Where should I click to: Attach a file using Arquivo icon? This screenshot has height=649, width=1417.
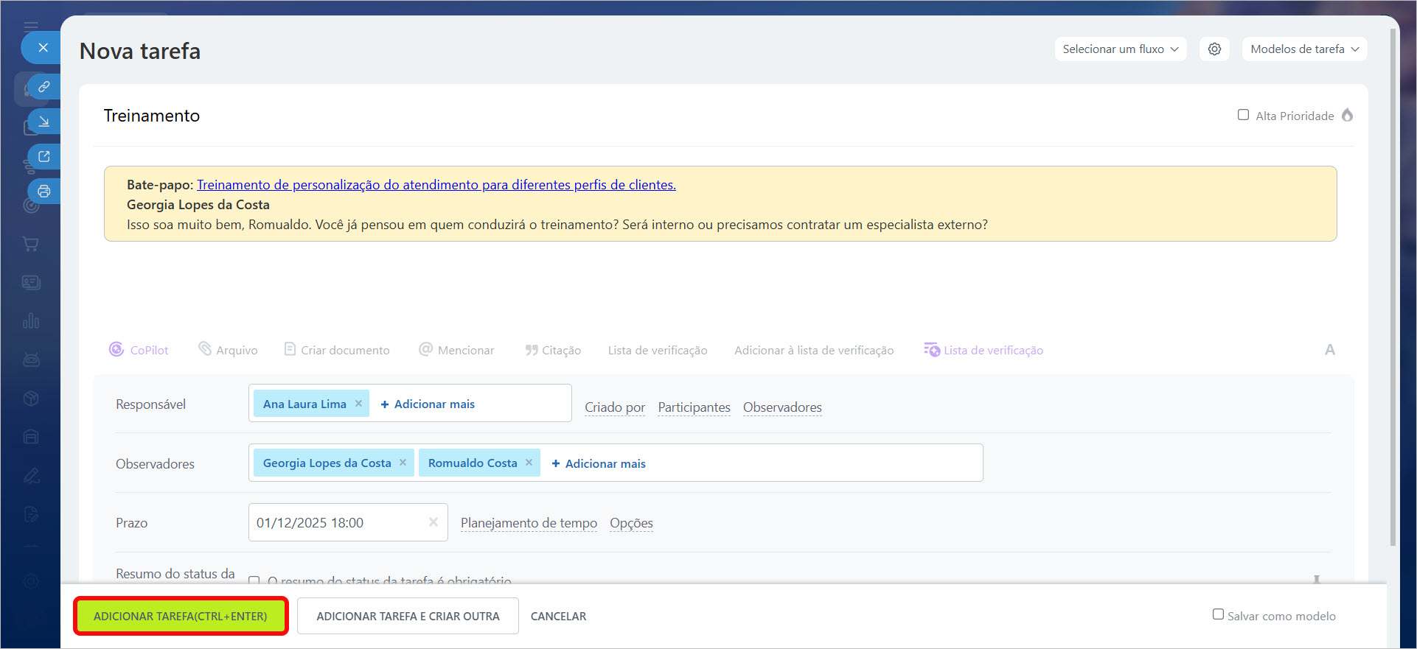[205, 349]
